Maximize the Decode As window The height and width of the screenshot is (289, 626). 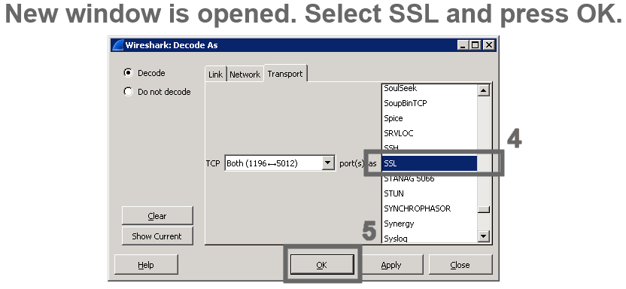point(475,45)
